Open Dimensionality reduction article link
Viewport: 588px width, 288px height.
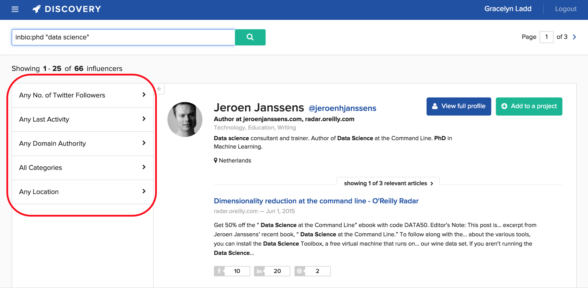click(316, 201)
